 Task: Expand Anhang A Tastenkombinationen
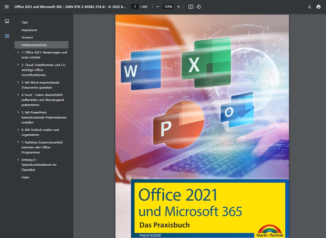click(x=18, y=160)
